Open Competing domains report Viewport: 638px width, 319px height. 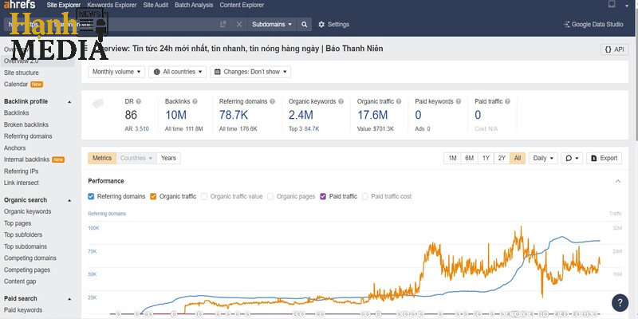tap(30, 258)
